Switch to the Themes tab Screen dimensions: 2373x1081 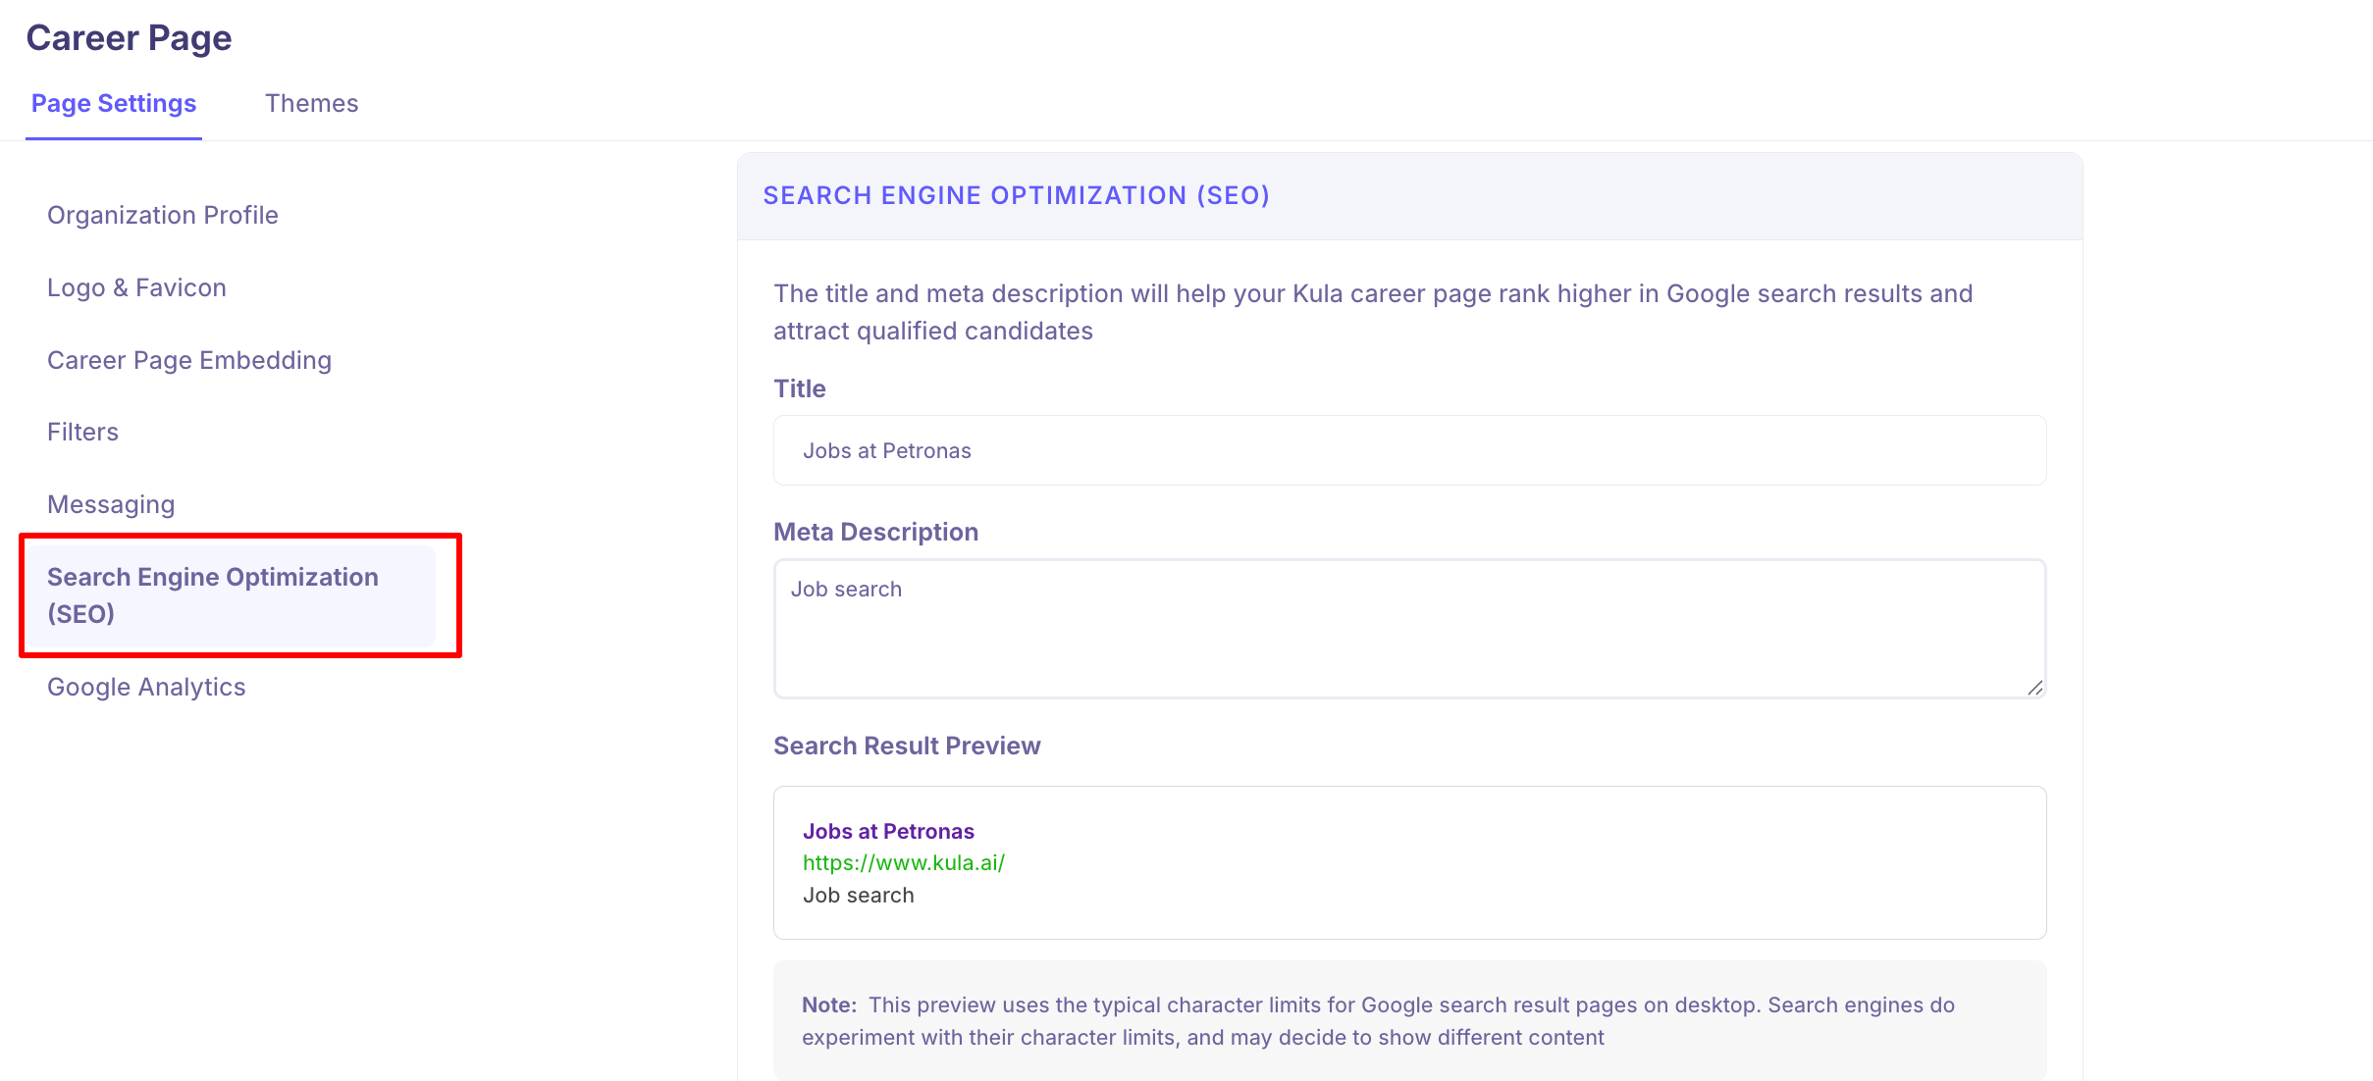(x=311, y=103)
